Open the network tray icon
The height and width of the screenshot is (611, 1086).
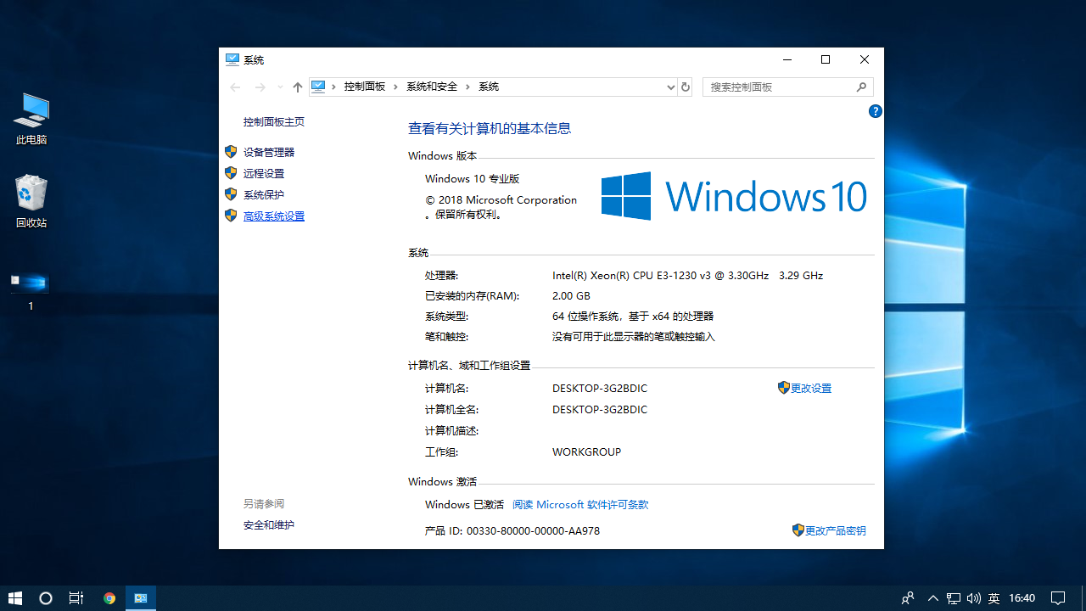click(x=954, y=598)
